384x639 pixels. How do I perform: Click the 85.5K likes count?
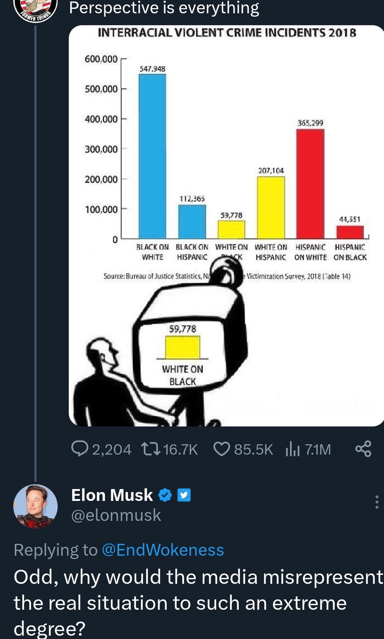254,449
